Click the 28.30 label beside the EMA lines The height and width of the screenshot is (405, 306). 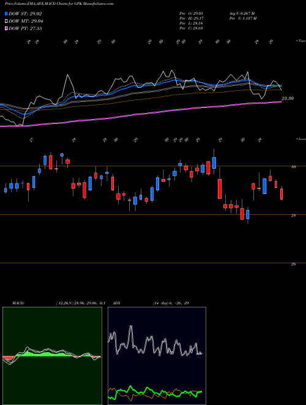pyautogui.click(x=288, y=98)
